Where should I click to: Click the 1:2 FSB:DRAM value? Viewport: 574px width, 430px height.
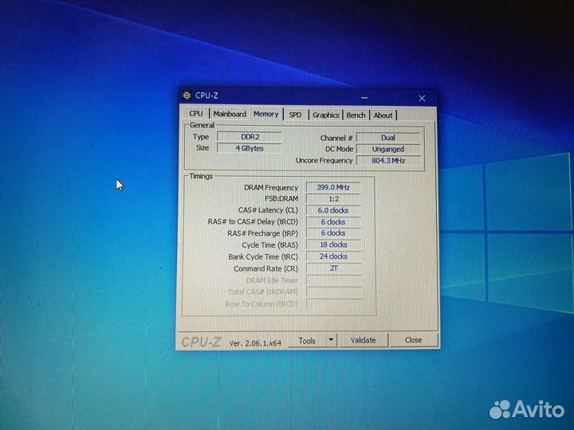tap(333, 199)
